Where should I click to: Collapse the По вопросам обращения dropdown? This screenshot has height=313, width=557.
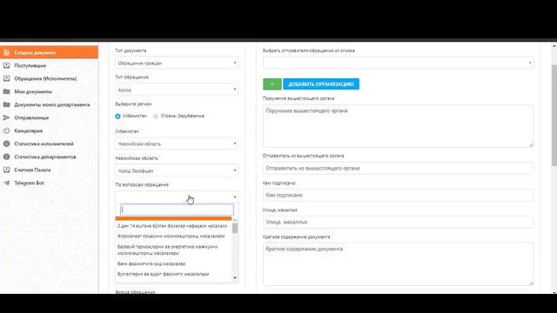point(177,196)
